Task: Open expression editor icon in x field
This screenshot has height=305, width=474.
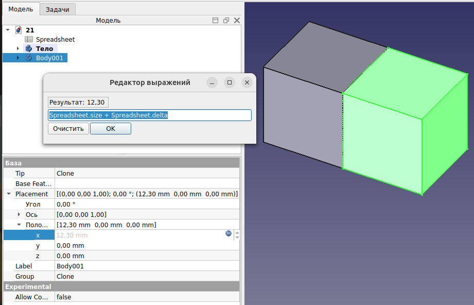Action: point(229,233)
